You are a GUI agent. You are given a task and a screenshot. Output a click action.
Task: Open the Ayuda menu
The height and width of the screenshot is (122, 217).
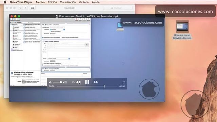[96, 2]
